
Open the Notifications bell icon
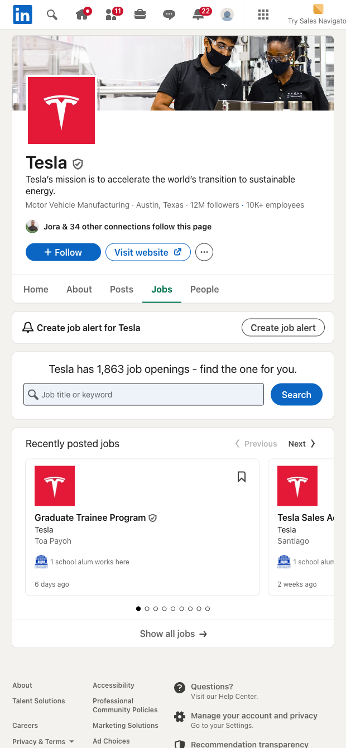[x=198, y=15]
